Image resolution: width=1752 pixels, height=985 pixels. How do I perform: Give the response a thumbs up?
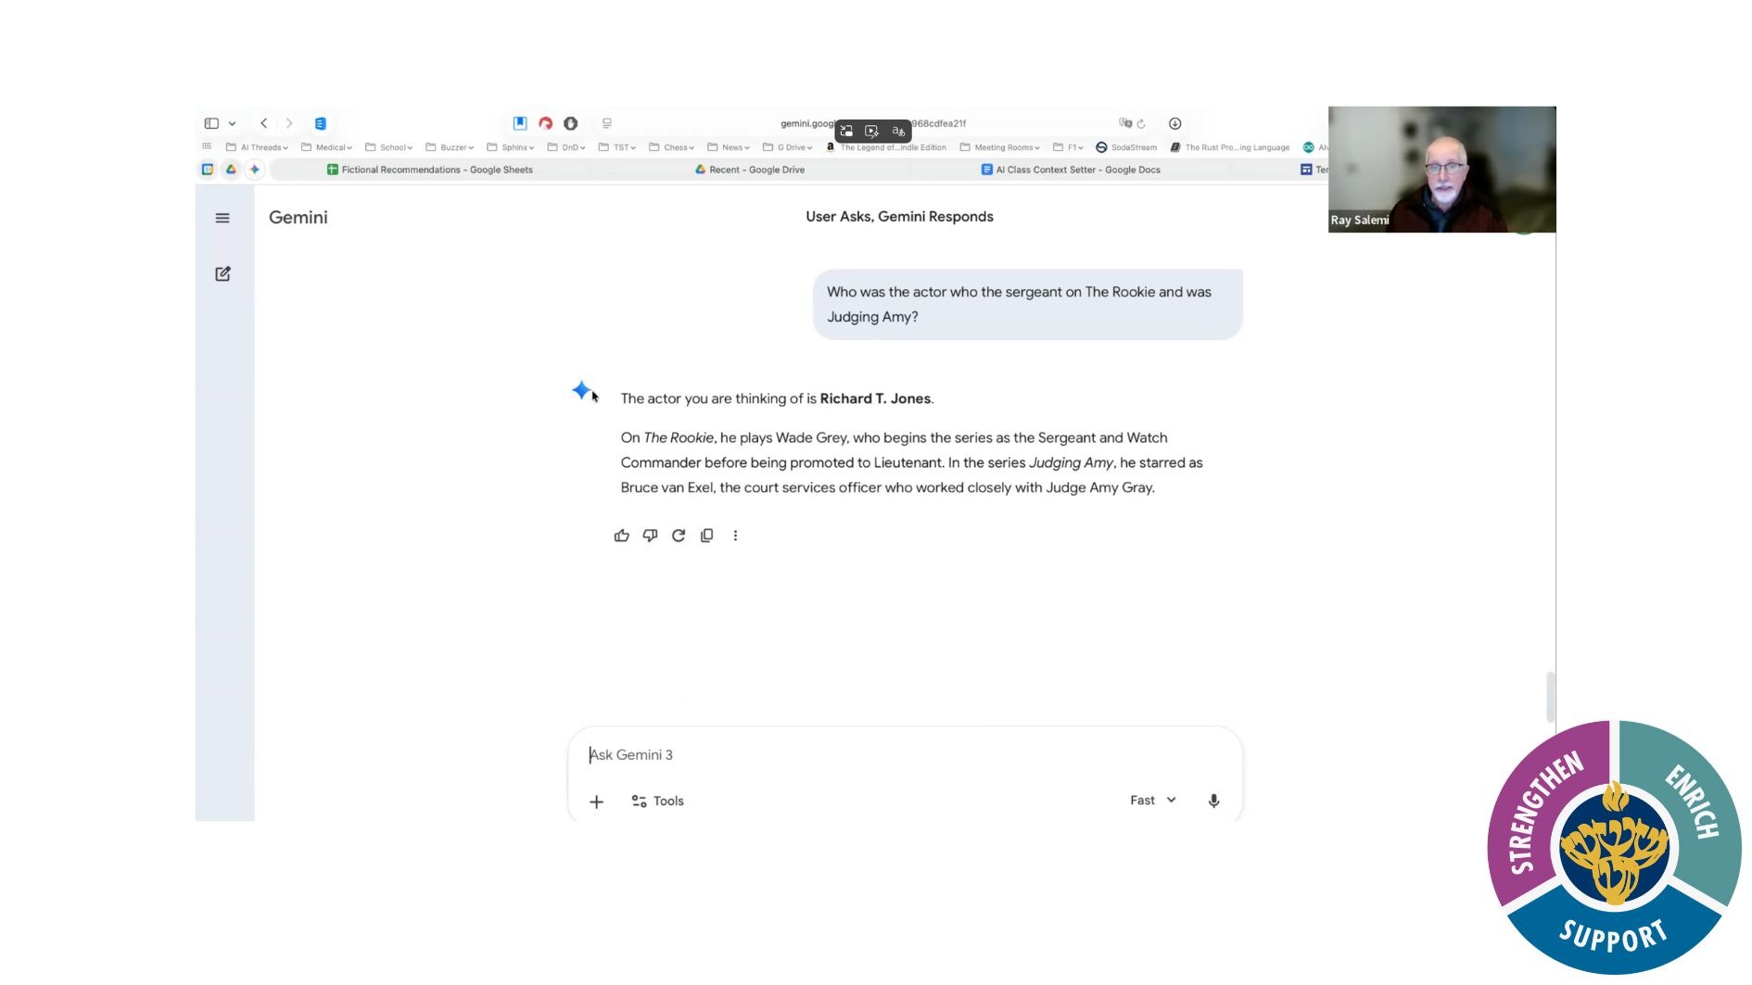click(x=621, y=536)
